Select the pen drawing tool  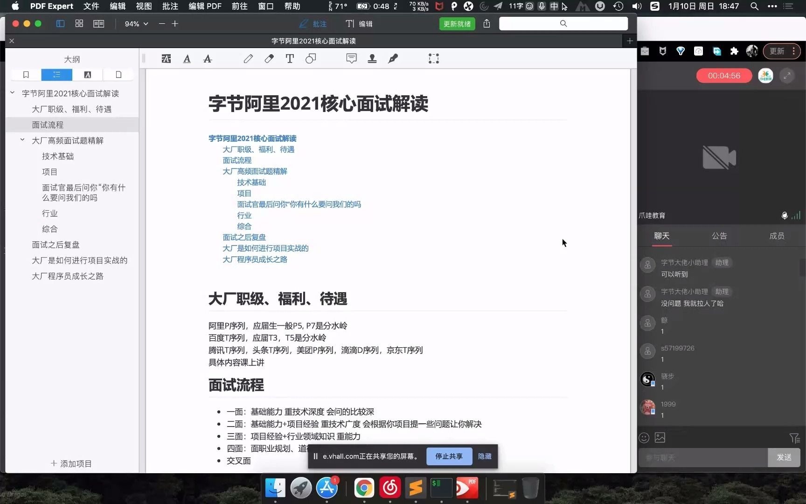tap(248, 59)
